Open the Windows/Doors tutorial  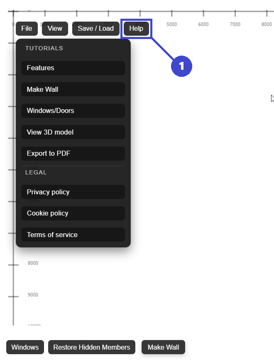73,110
